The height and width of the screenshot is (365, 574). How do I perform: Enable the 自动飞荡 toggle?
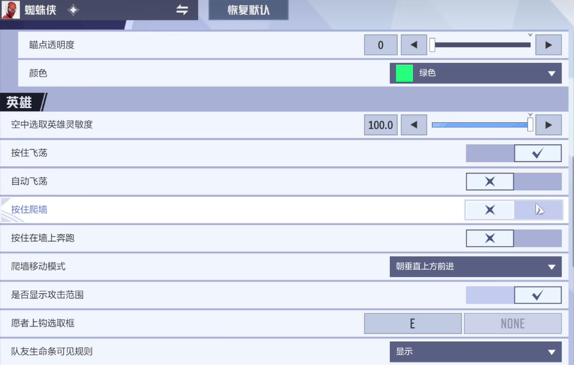538,181
